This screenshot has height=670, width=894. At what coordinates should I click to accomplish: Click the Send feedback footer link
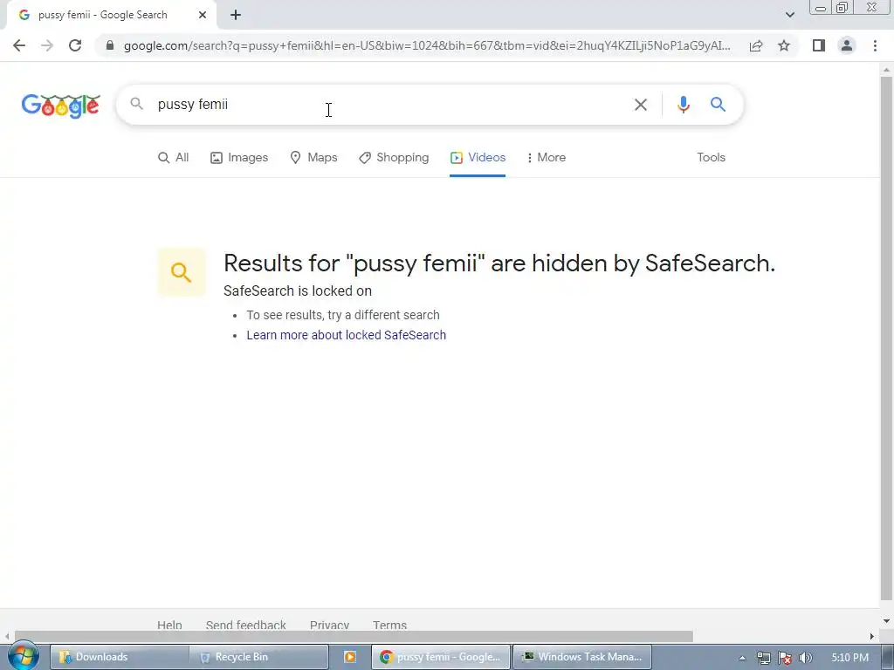[245, 625]
